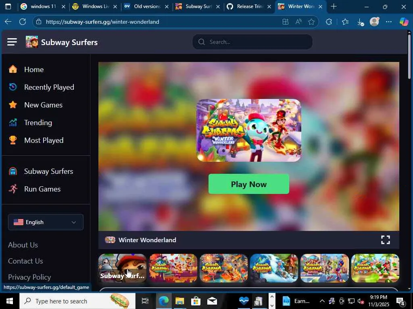Switch to the Windows Live tab
Image resolution: width=413 pixels, height=309 pixels.
pos(94,6)
